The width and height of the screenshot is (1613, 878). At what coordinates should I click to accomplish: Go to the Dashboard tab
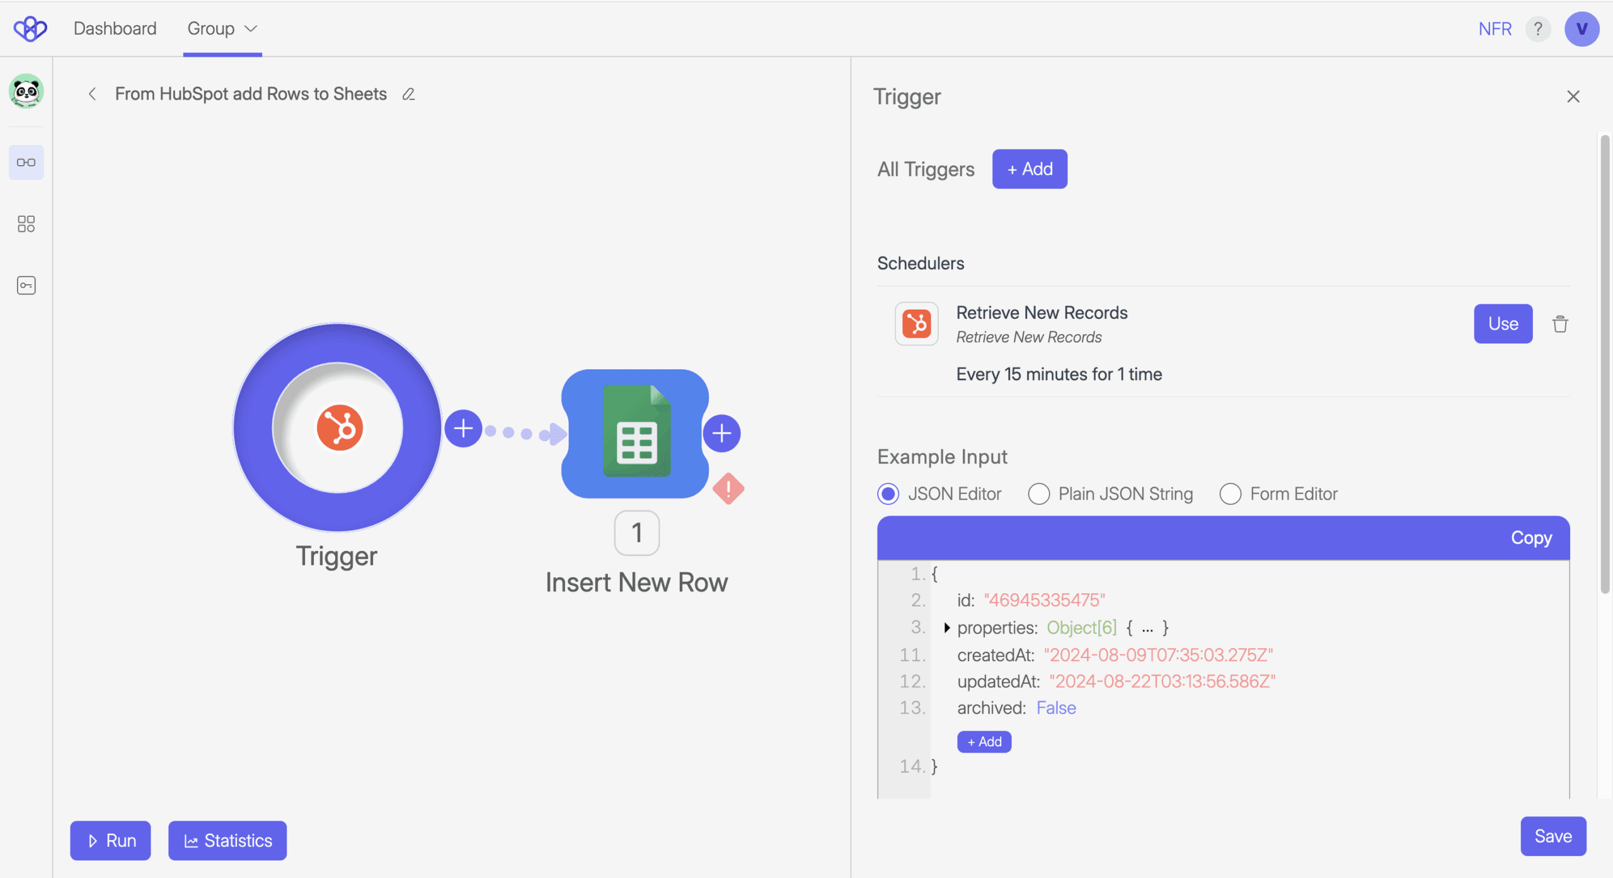[x=115, y=28]
